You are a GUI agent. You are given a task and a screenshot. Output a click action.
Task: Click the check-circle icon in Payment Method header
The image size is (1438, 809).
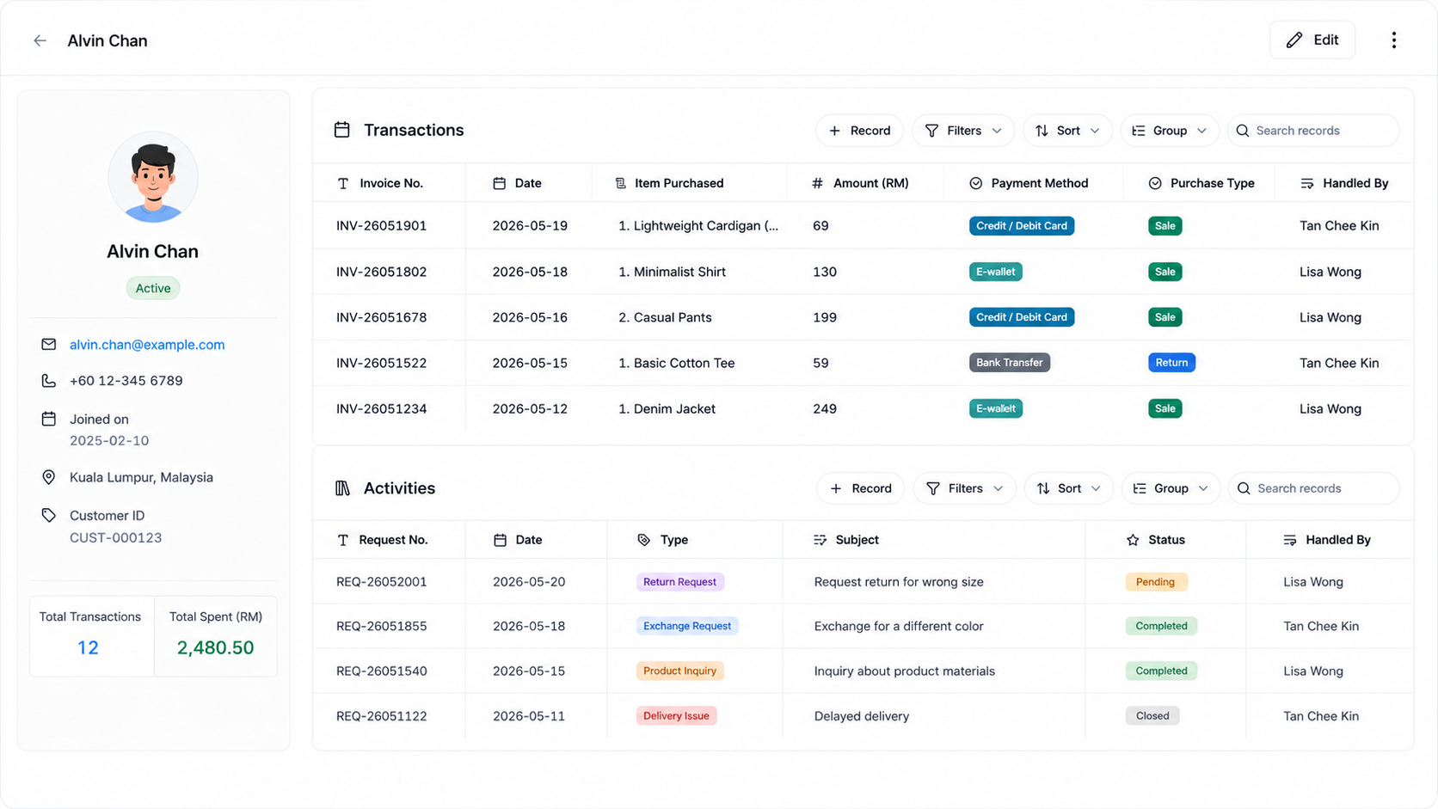tap(975, 183)
